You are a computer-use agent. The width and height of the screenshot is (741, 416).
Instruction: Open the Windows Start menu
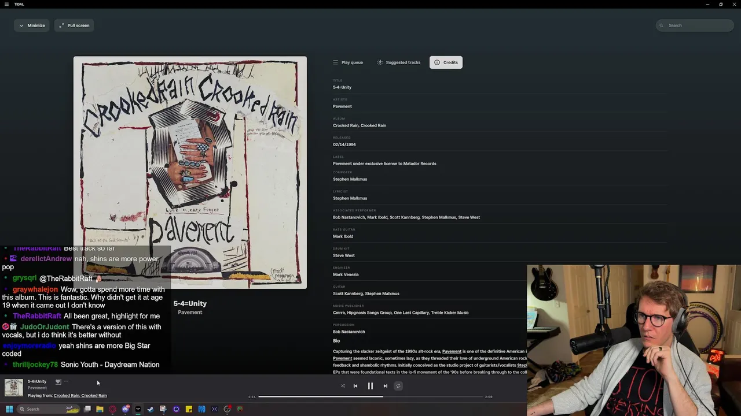(x=9, y=409)
